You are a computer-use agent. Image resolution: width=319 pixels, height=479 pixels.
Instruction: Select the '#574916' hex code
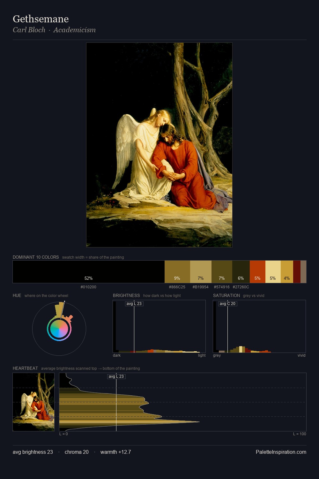[222, 287]
